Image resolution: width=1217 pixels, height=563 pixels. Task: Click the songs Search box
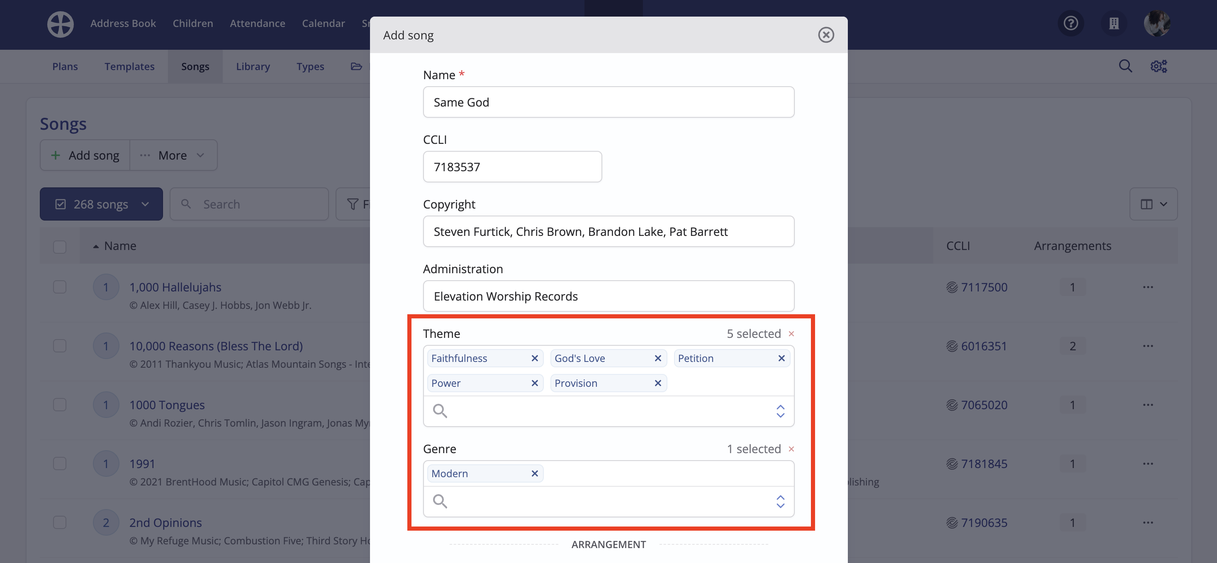tap(249, 204)
